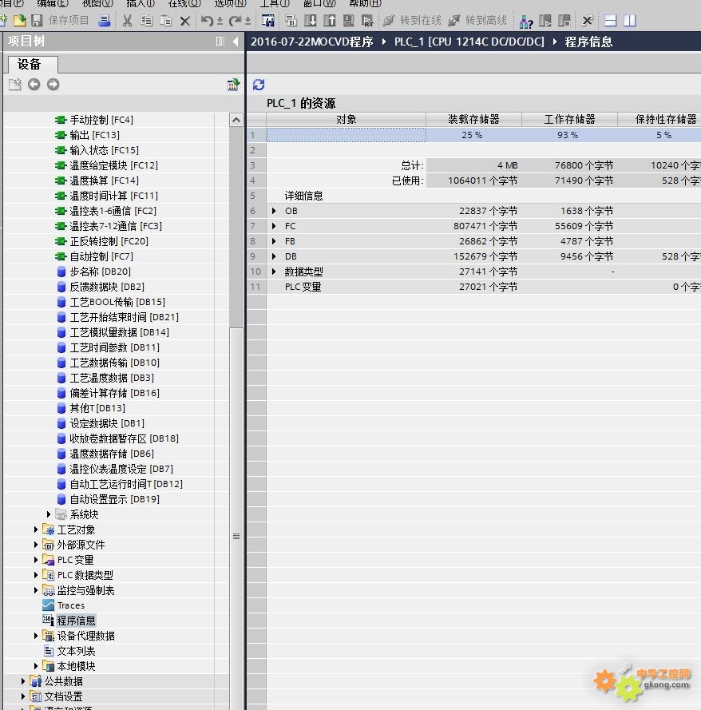Open accessible devices search icon
This screenshot has width=701, height=710.
tap(526, 21)
